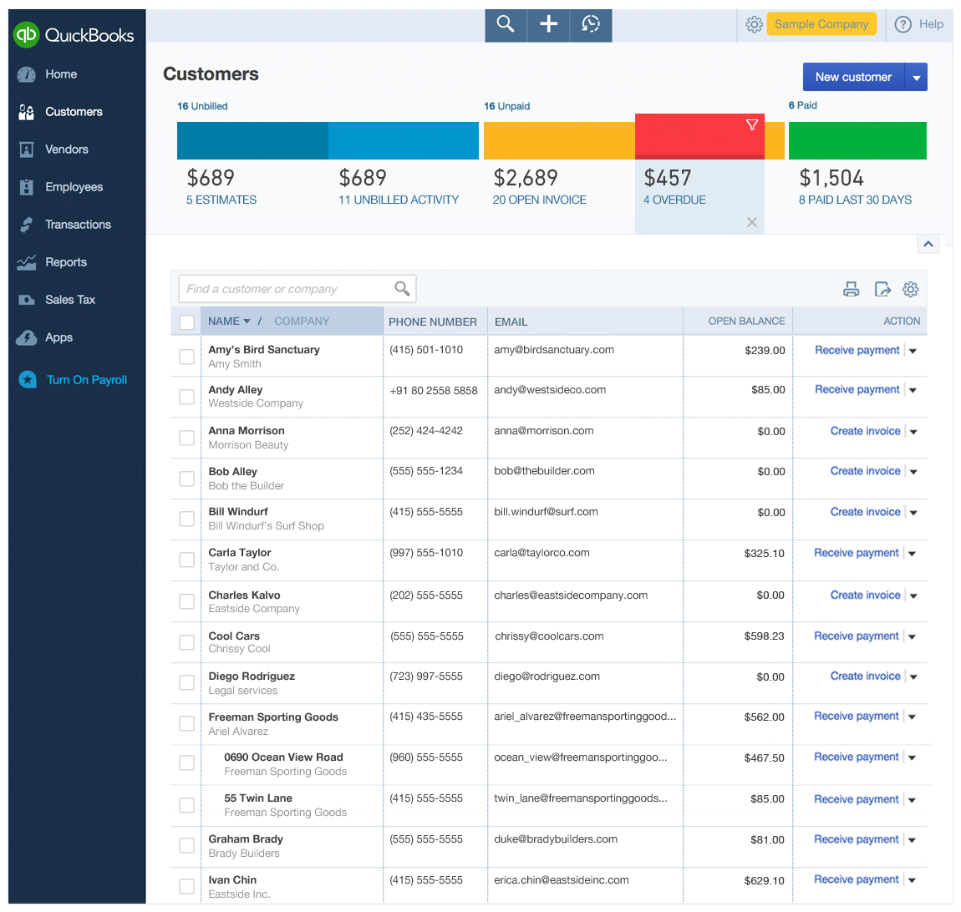Check the Bob Alley row

point(187,479)
